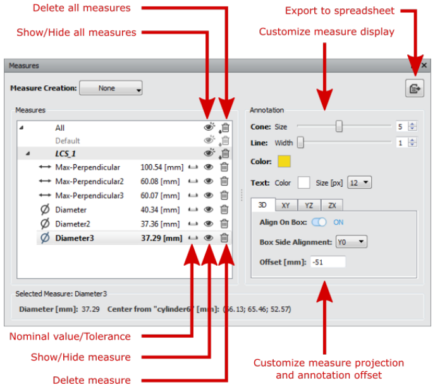
Task: Hide the Max-Perpendicular3 measure
Action: click(x=209, y=196)
